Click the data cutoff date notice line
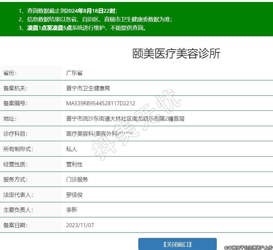The image size is (273, 250). coord(68,11)
